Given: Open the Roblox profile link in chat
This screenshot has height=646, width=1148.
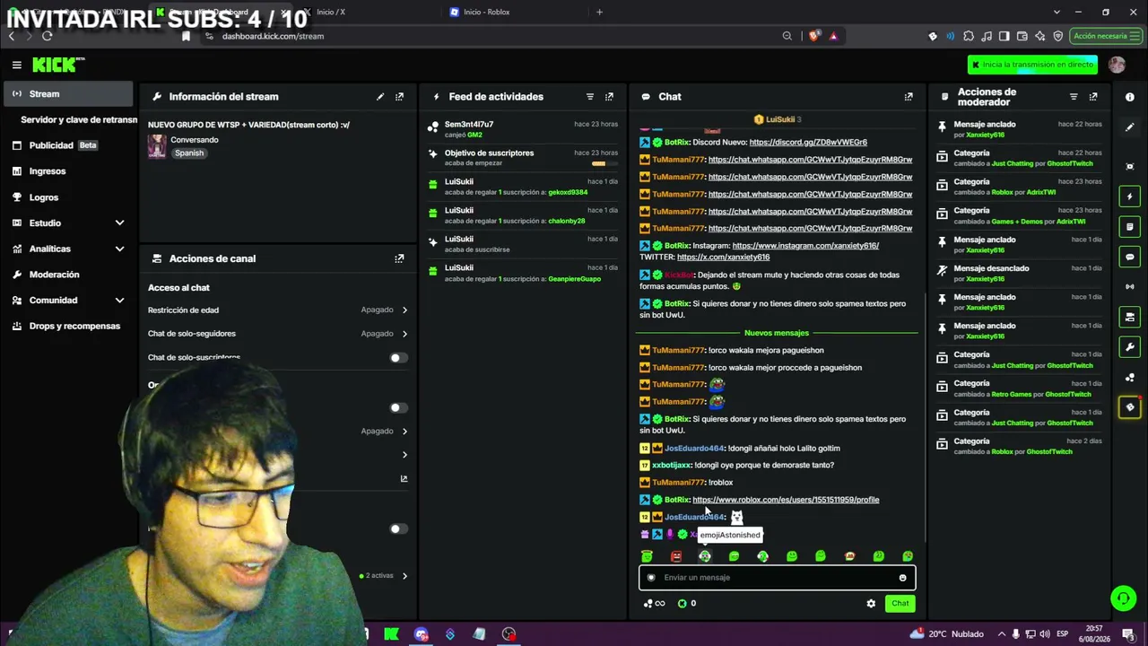Looking at the screenshot, I should 786,500.
